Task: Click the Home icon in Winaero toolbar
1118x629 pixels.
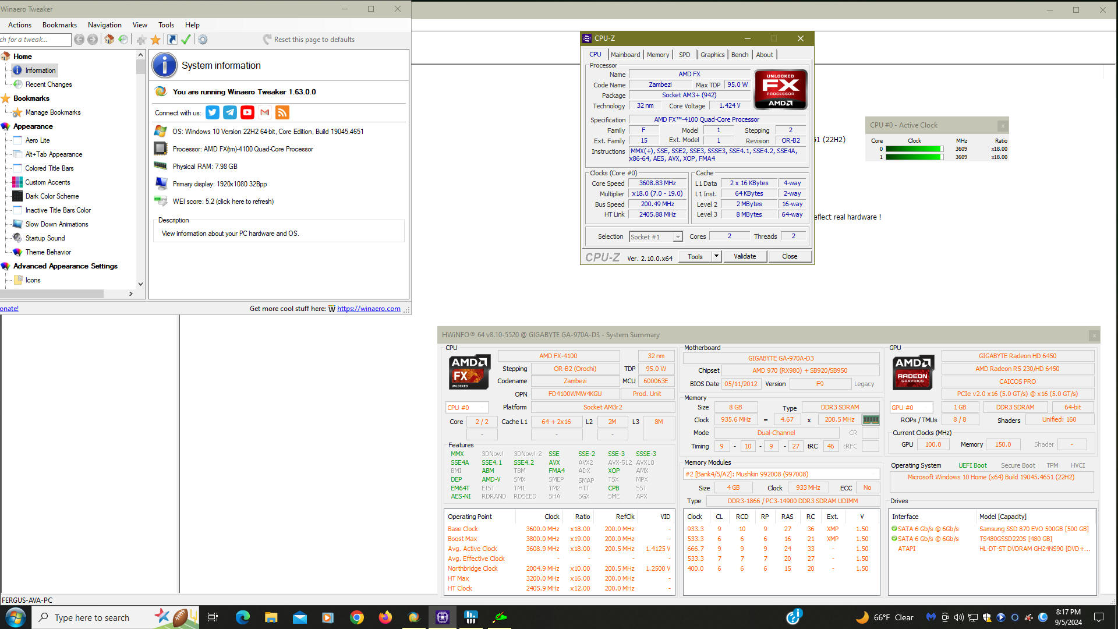Action: click(x=109, y=40)
